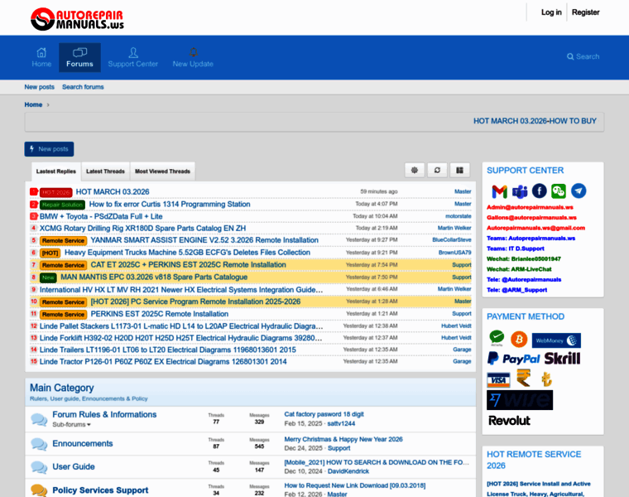Open the gear settings icon above thread list
This screenshot has width=629, height=497.
tap(415, 170)
